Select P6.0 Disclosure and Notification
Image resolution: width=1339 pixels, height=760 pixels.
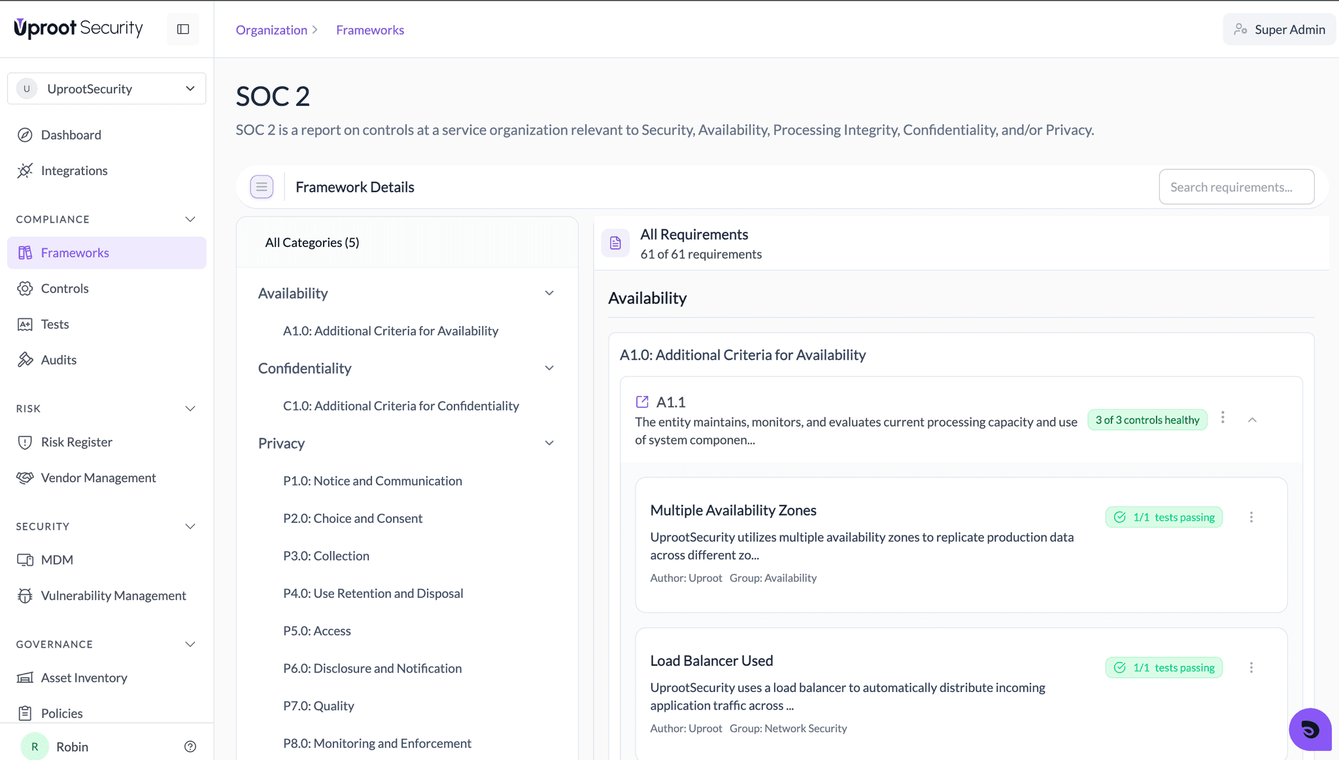point(372,669)
